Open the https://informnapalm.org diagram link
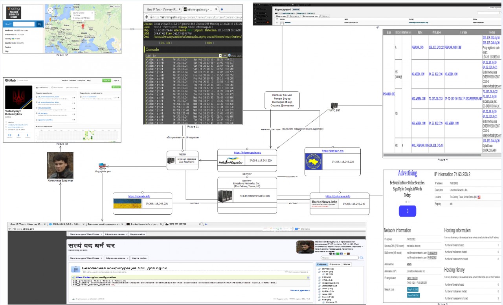Screen dimensions: 503x305 (247, 152)
